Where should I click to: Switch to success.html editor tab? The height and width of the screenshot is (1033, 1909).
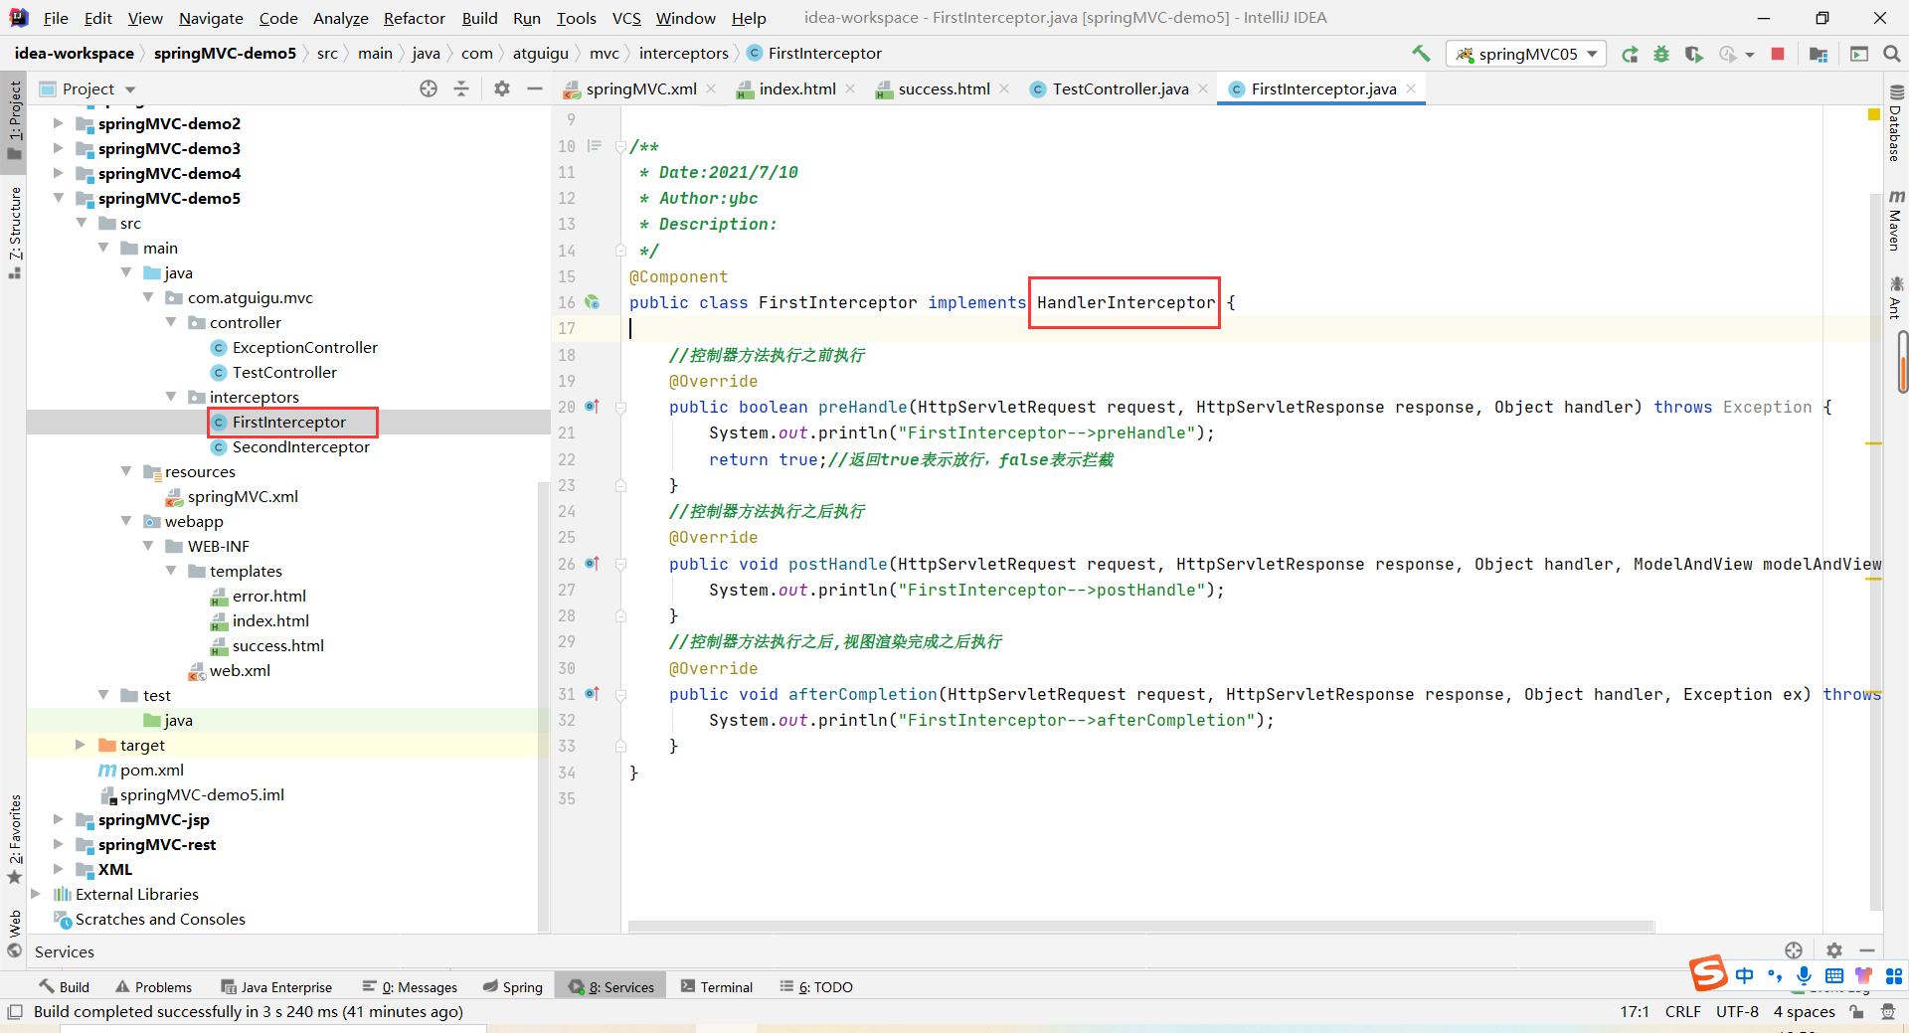pos(944,88)
